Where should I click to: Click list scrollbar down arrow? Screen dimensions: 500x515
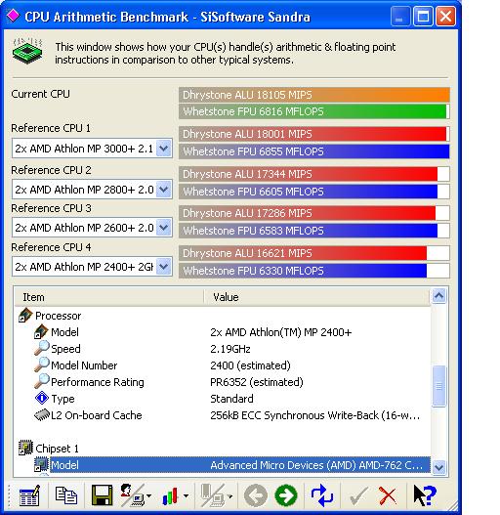[x=438, y=466]
